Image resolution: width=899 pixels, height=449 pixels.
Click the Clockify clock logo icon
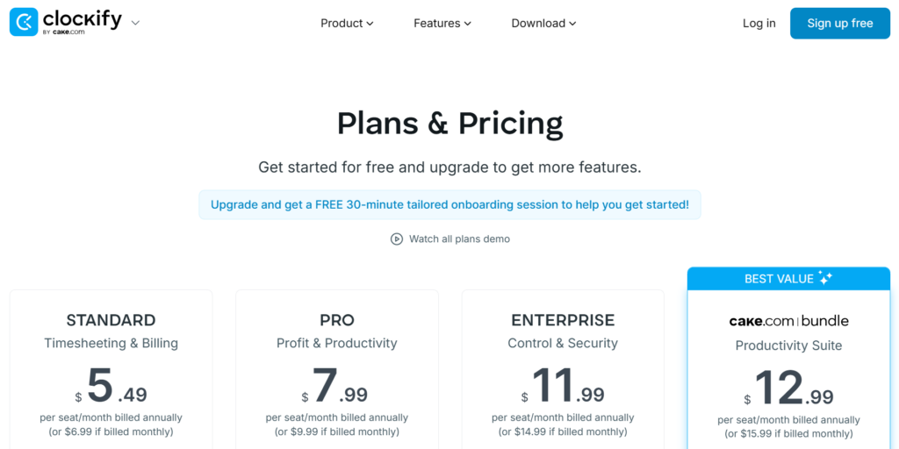pos(24,22)
